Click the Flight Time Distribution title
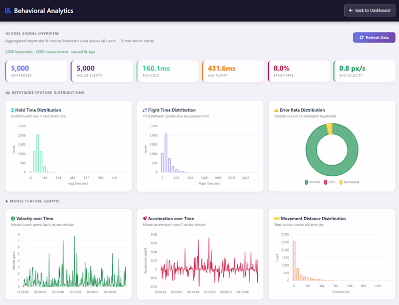 coord(172,110)
